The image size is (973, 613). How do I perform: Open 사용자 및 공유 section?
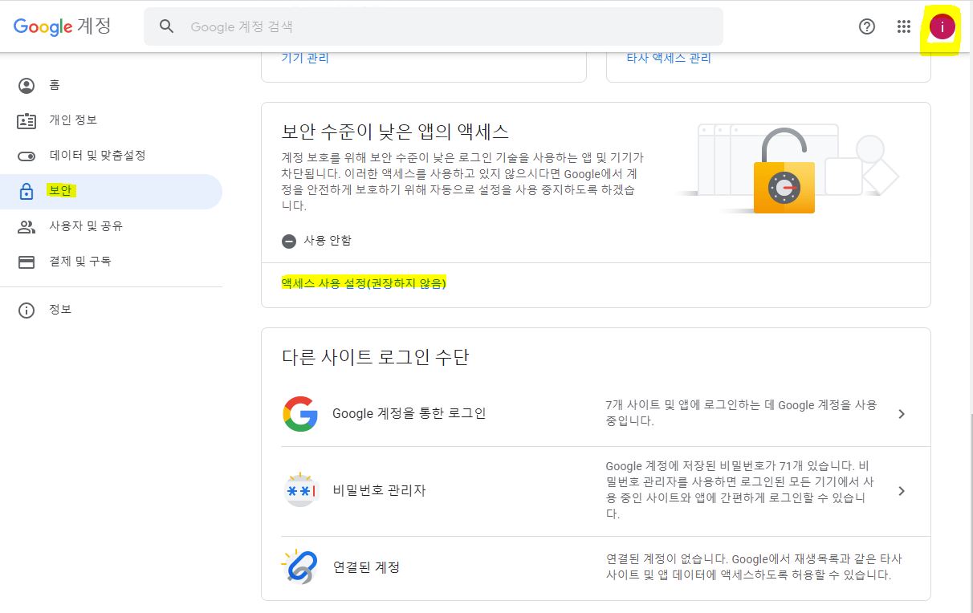click(x=85, y=226)
